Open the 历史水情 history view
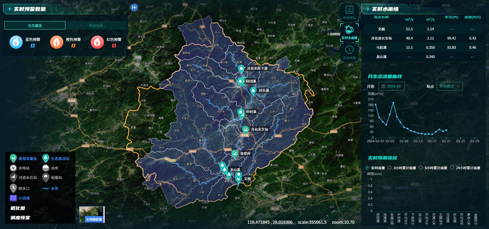 [x=349, y=52]
